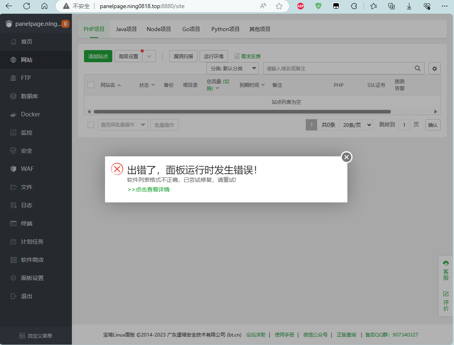Open list settings gear icon
Viewport: 454px width, 345px height.
(435, 68)
